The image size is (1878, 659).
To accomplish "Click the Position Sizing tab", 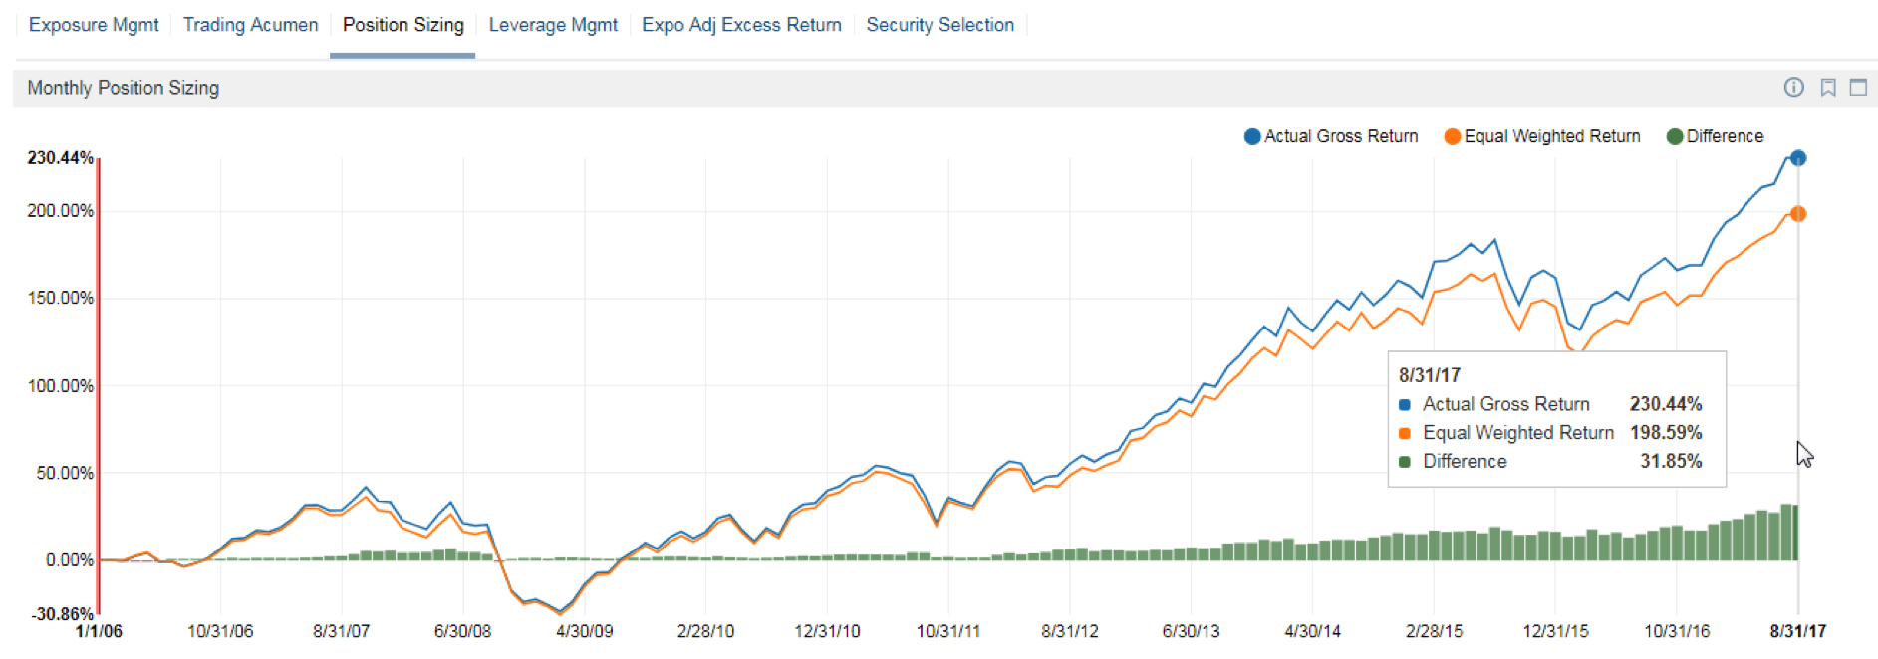I will [x=402, y=25].
